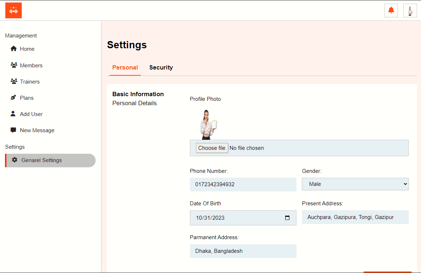This screenshot has height=273, width=421.
Task: Click the 'Parmanent Address:' label
Action: 214,237
